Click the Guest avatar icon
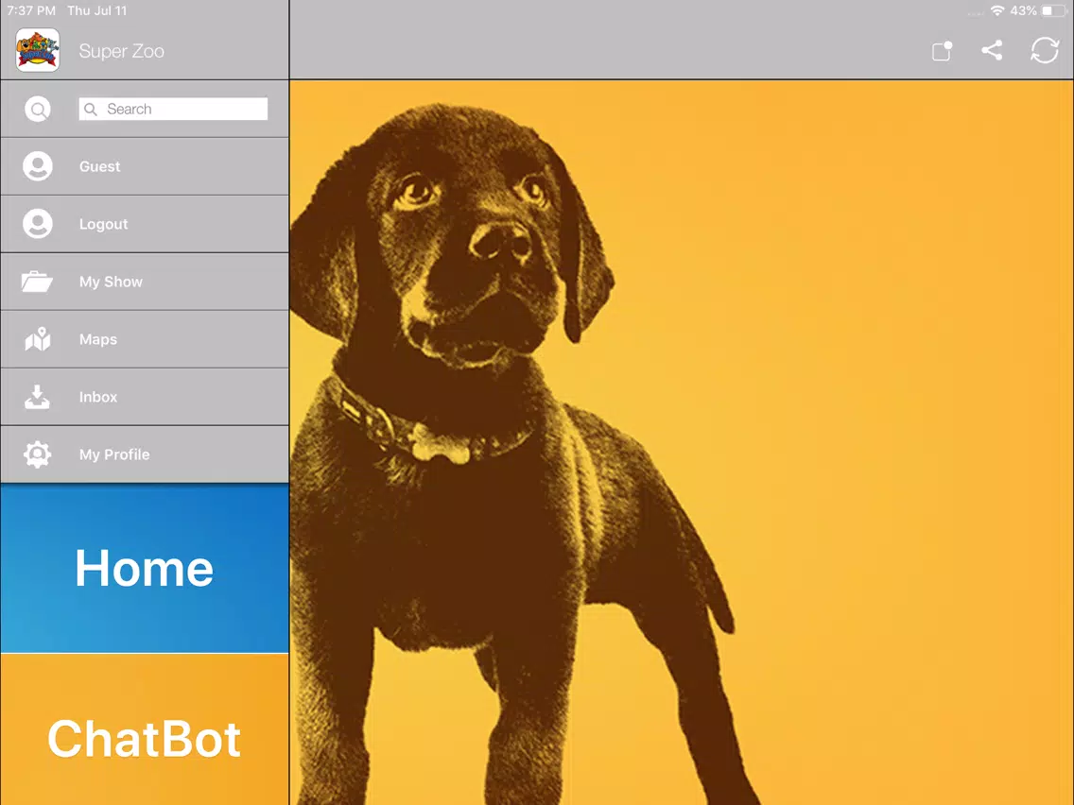Viewport: 1074px width, 805px height. [38, 166]
